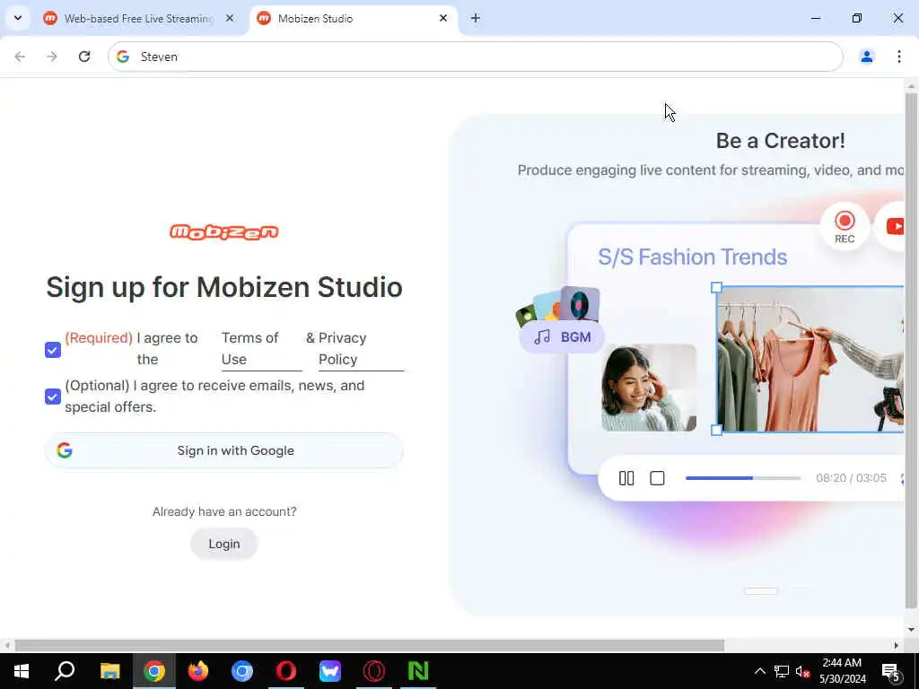Select the Mobizen Studio tab
Image resolution: width=919 pixels, height=689 pixels.
pos(353,19)
